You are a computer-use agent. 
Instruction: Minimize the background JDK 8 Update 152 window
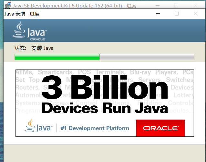point(157,5)
